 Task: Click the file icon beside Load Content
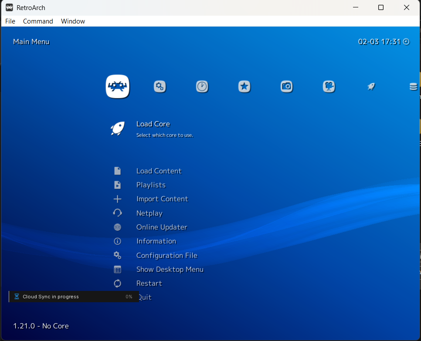click(117, 171)
